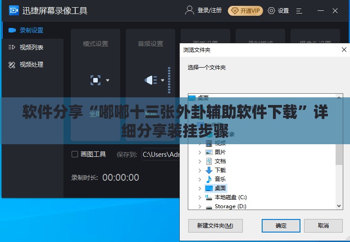Click the audio volume level meter
Viewport: 350px width, 242px height.
[169, 80]
